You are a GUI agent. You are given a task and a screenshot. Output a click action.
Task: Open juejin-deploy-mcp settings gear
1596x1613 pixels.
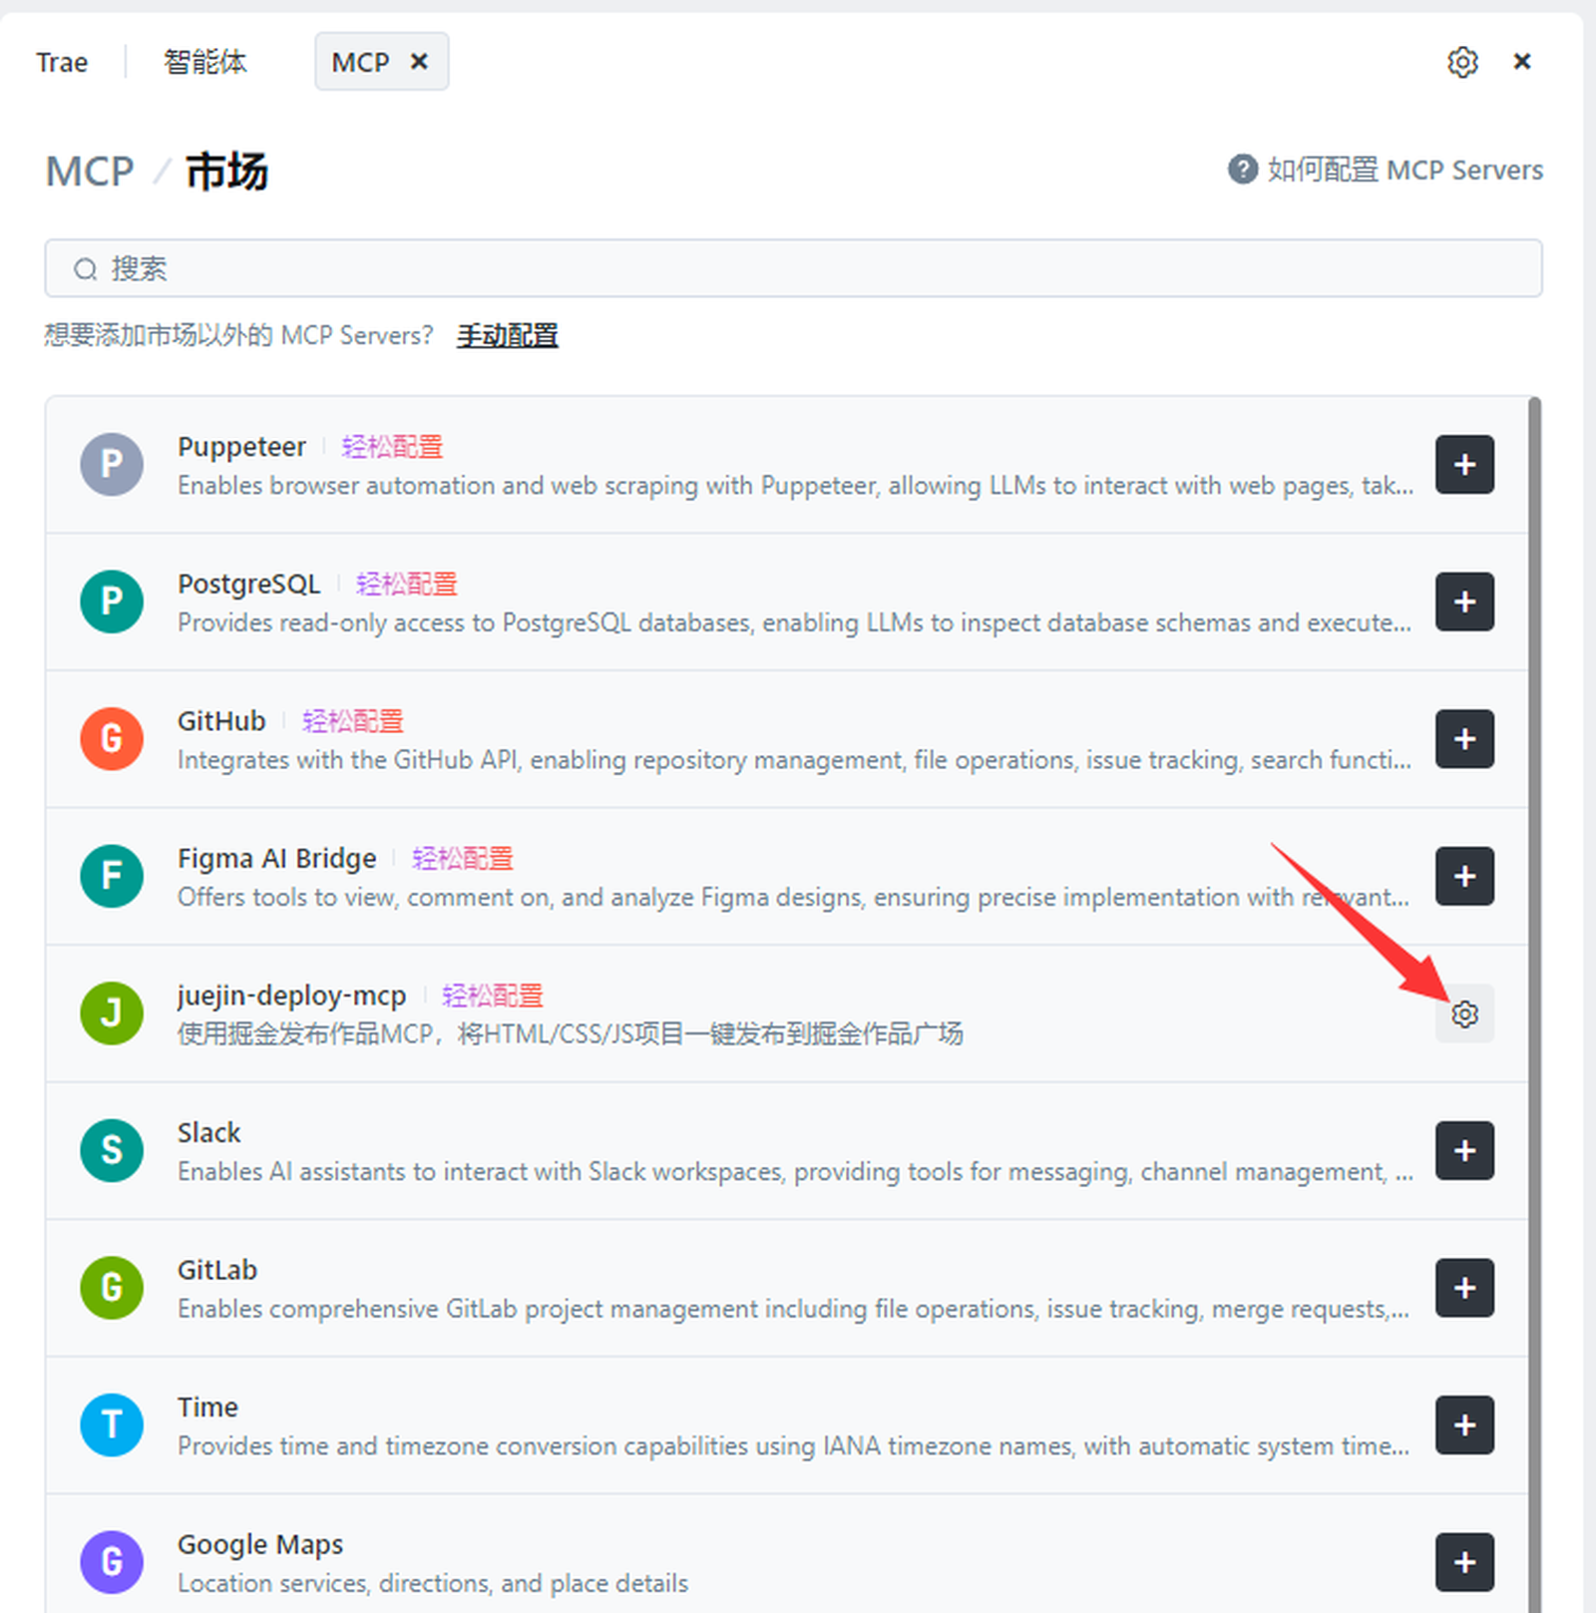pos(1464,1013)
